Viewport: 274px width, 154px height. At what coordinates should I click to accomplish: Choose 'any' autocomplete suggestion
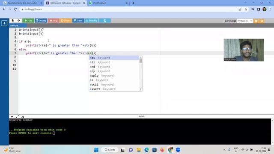click(114, 71)
